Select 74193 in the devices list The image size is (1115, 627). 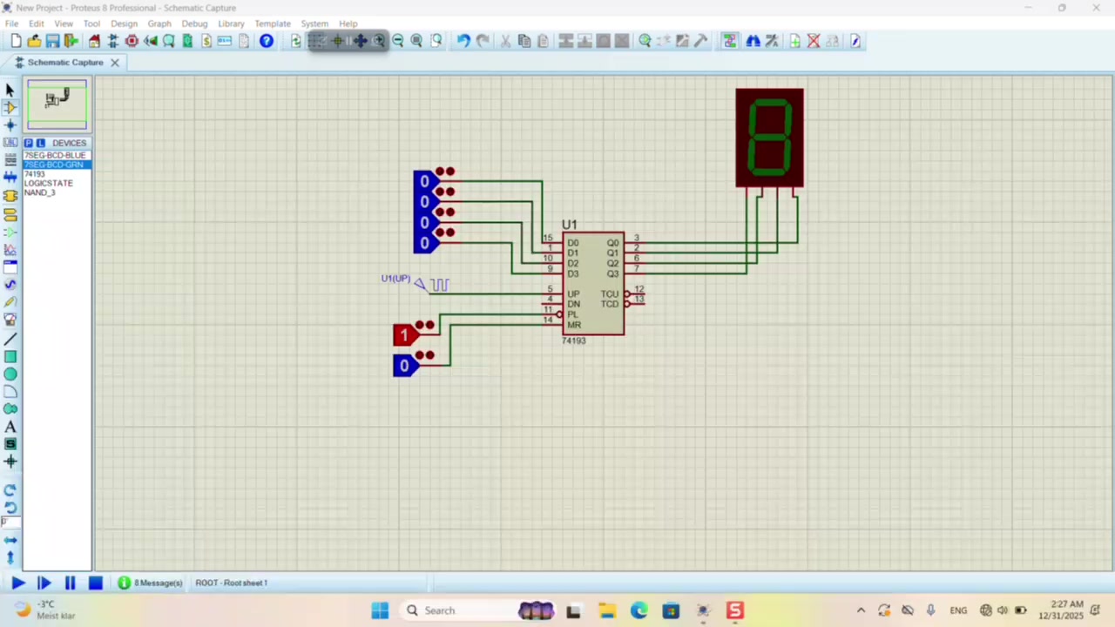pyautogui.click(x=35, y=174)
